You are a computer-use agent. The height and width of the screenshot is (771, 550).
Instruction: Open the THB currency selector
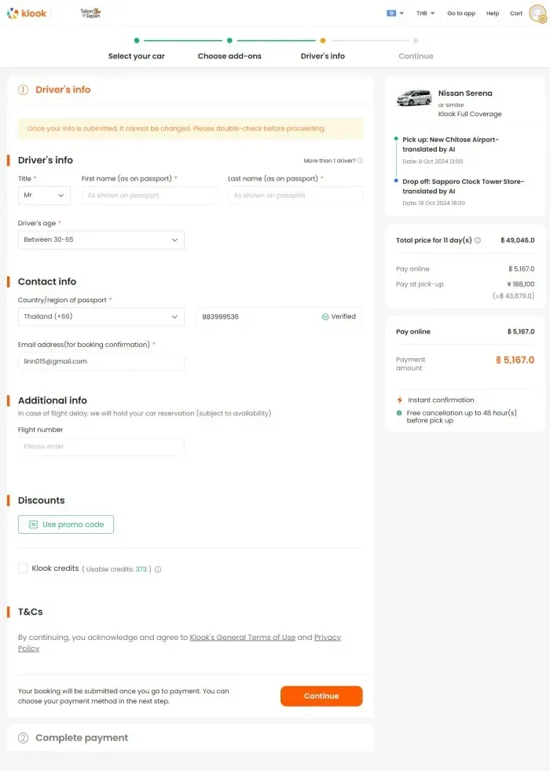pos(426,13)
